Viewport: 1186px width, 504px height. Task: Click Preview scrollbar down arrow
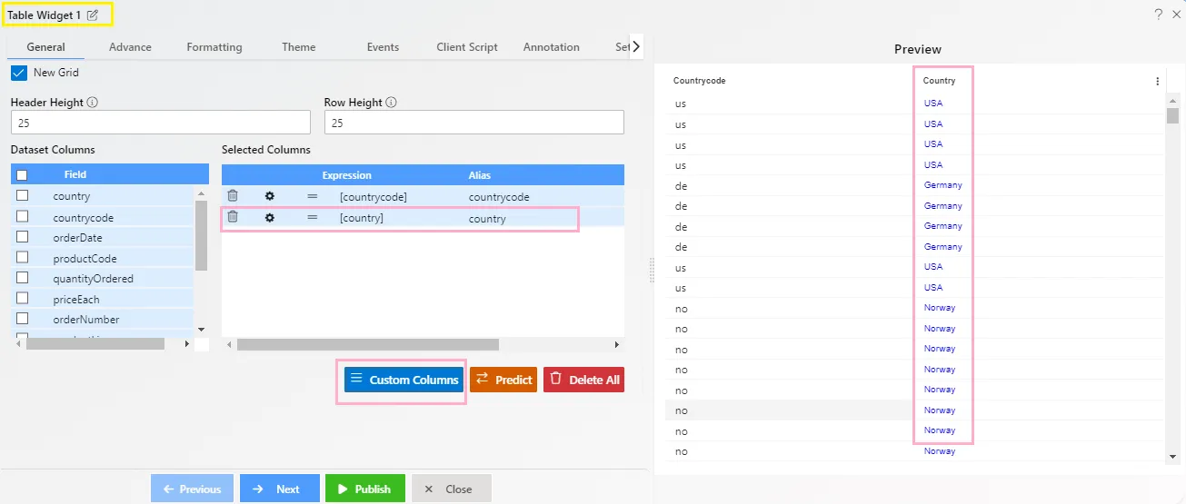pyautogui.click(x=1172, y=456)
